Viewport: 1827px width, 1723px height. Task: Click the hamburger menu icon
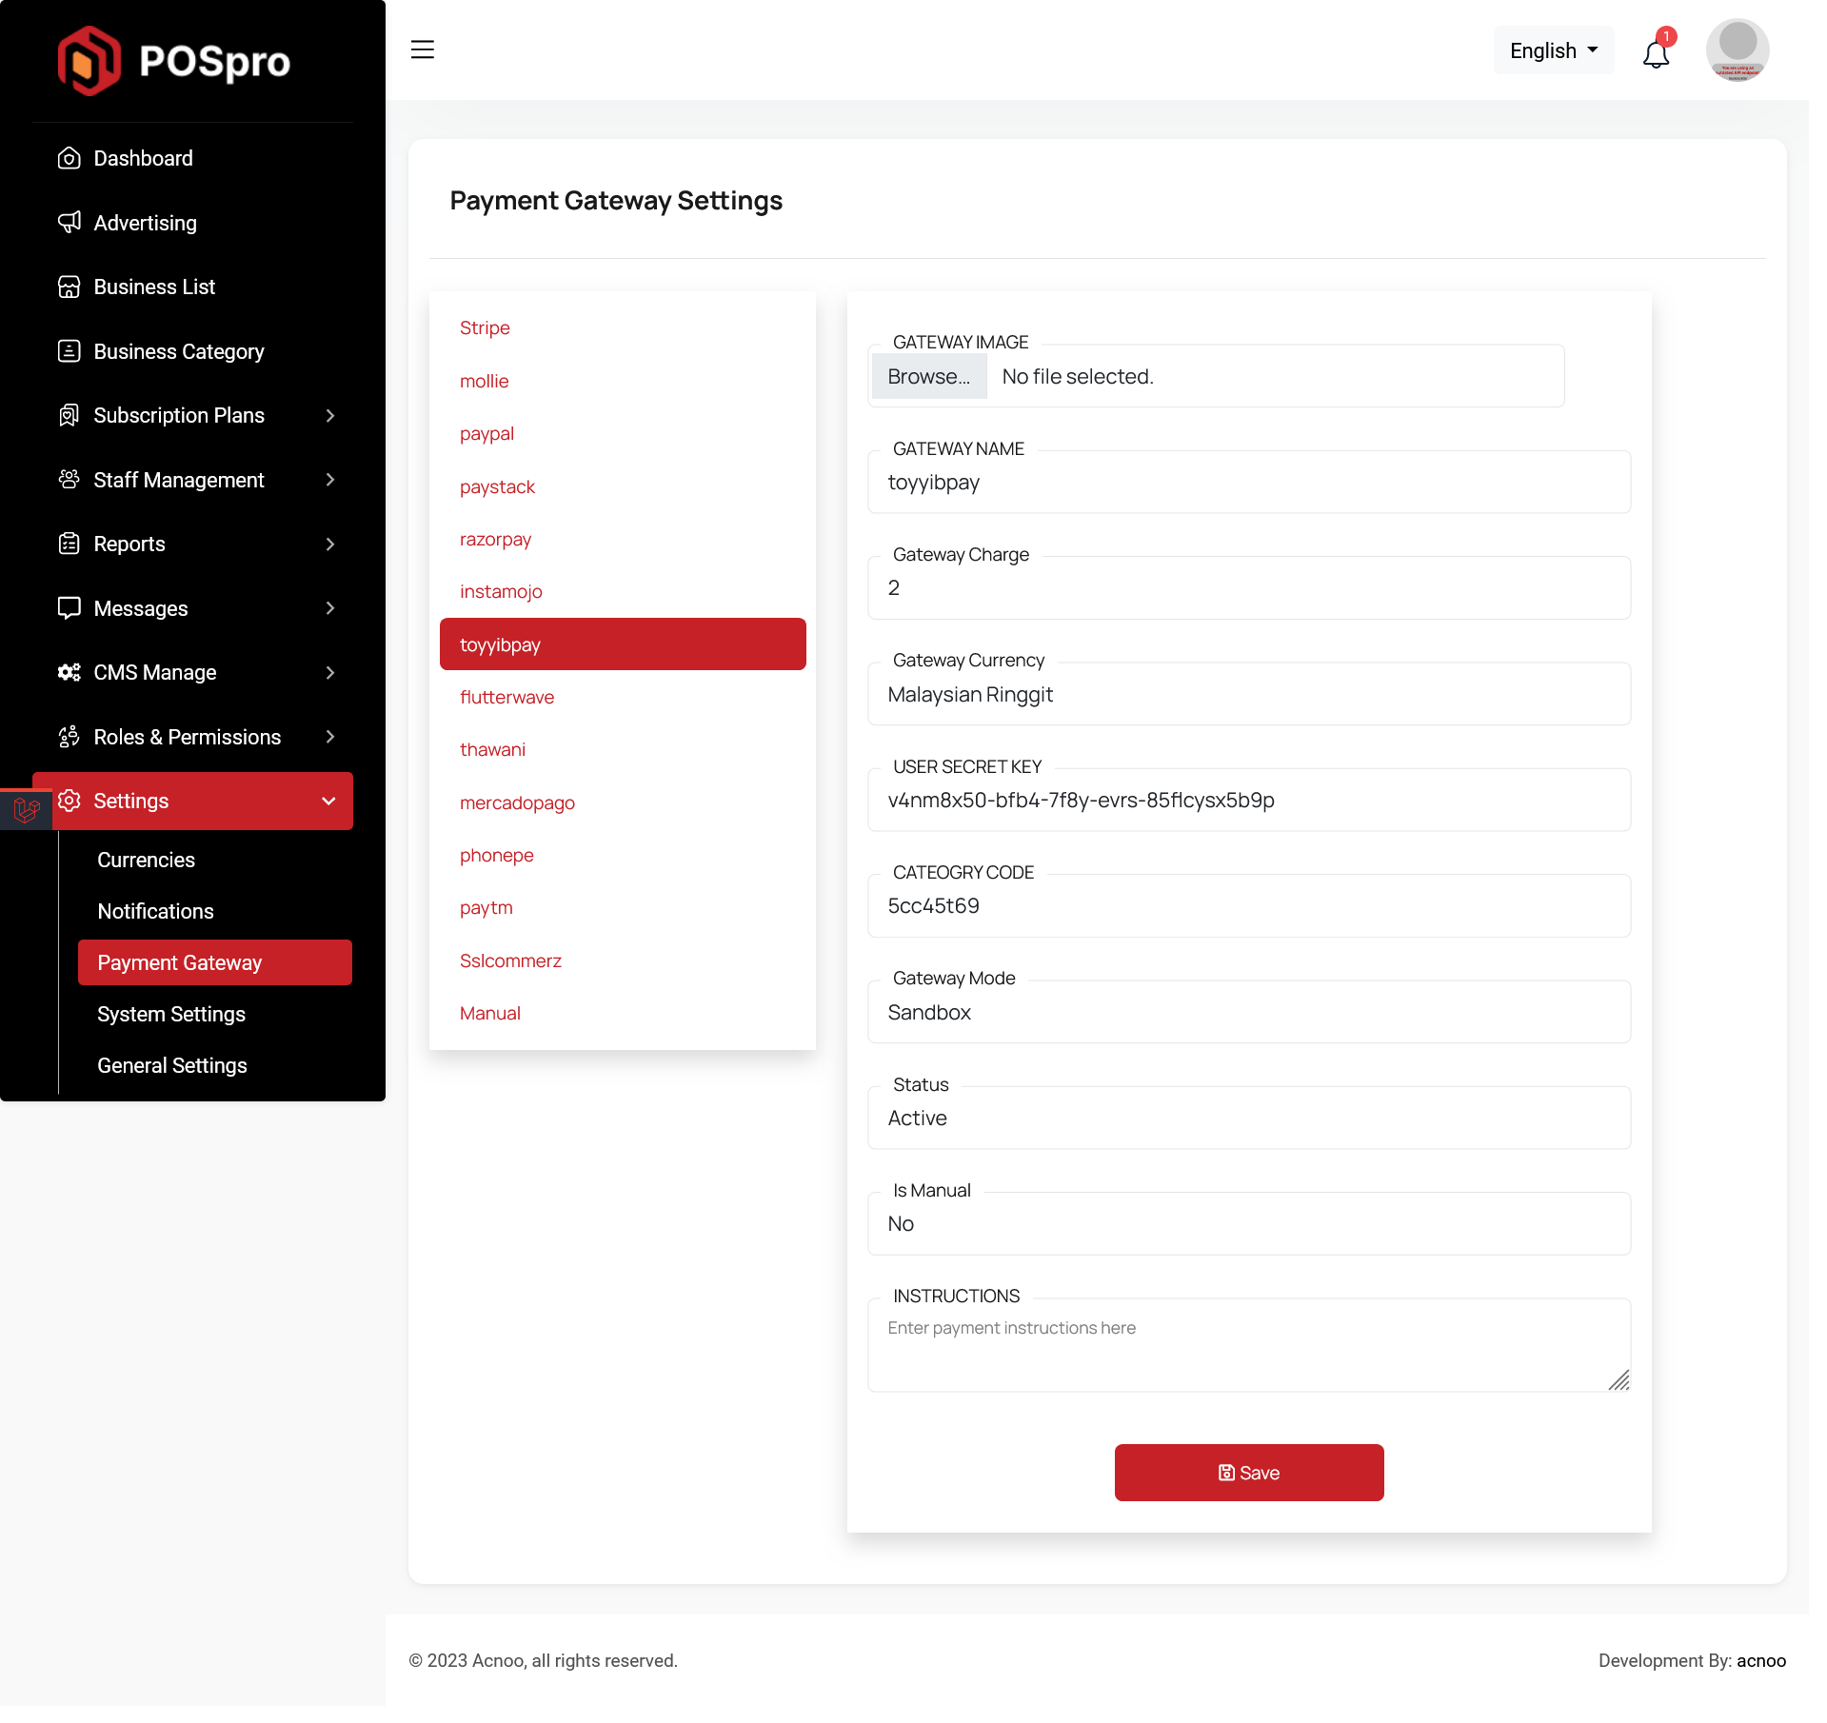(x=422, y=50)
